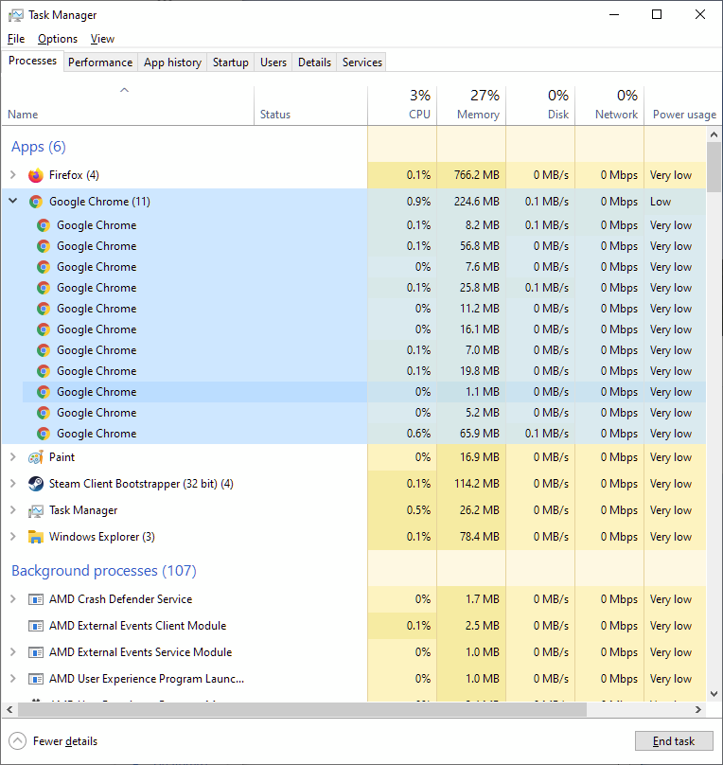
Task: Switch to the Performance tab
Action: click(100, 62)
